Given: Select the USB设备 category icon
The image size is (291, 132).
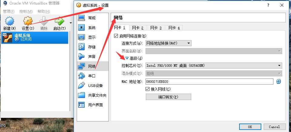Looking at the screenshot, I should pos(81,85).
